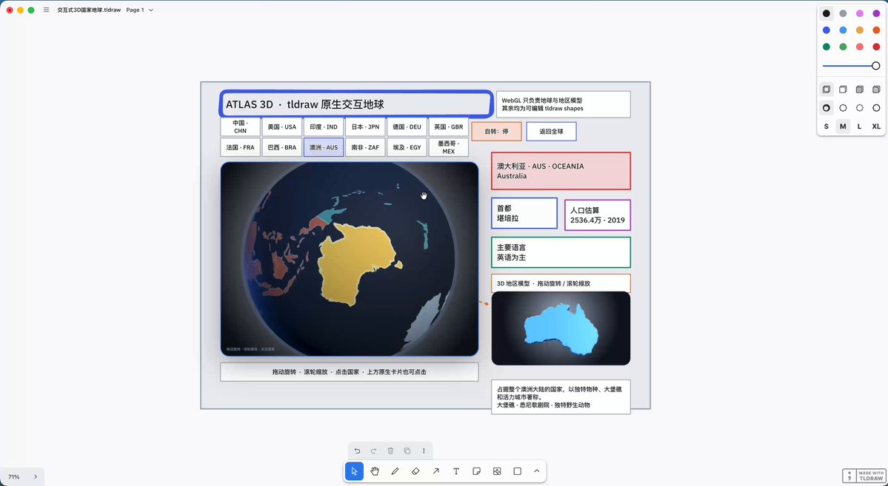Click the 交互式3D国家地球.tldraw file name
Image resolution: width=888 pixels, height=486 pixels.
pyautogui.click(x=89, y=10)
